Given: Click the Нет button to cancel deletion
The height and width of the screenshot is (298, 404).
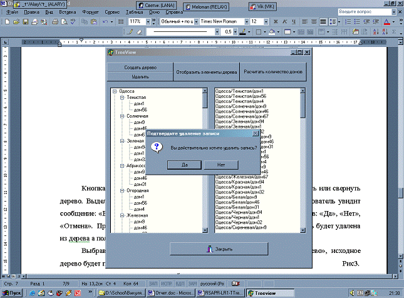Looking at the screenshot, I should point(220,165).
